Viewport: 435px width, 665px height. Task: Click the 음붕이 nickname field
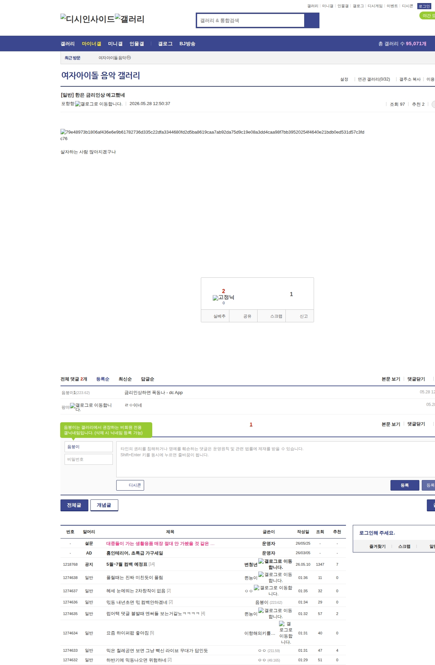pyautogui.click(x=89, y=447)
